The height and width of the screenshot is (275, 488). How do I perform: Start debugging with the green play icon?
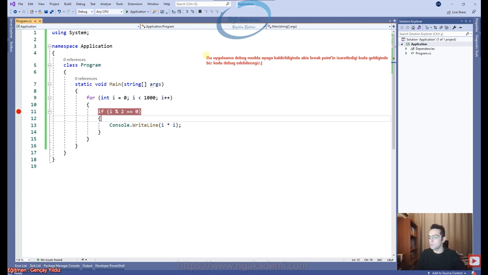pyautogui.click(x=127, y=12)
